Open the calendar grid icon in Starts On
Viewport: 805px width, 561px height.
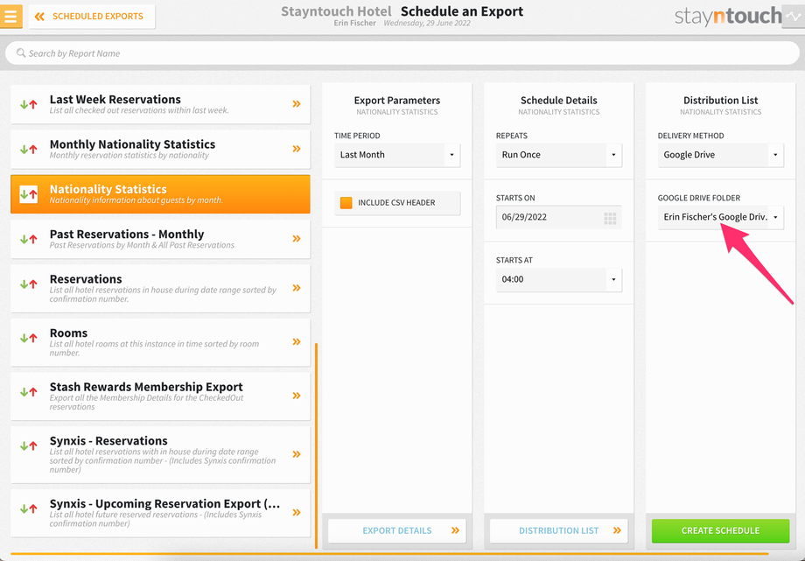tap(610, 218)
